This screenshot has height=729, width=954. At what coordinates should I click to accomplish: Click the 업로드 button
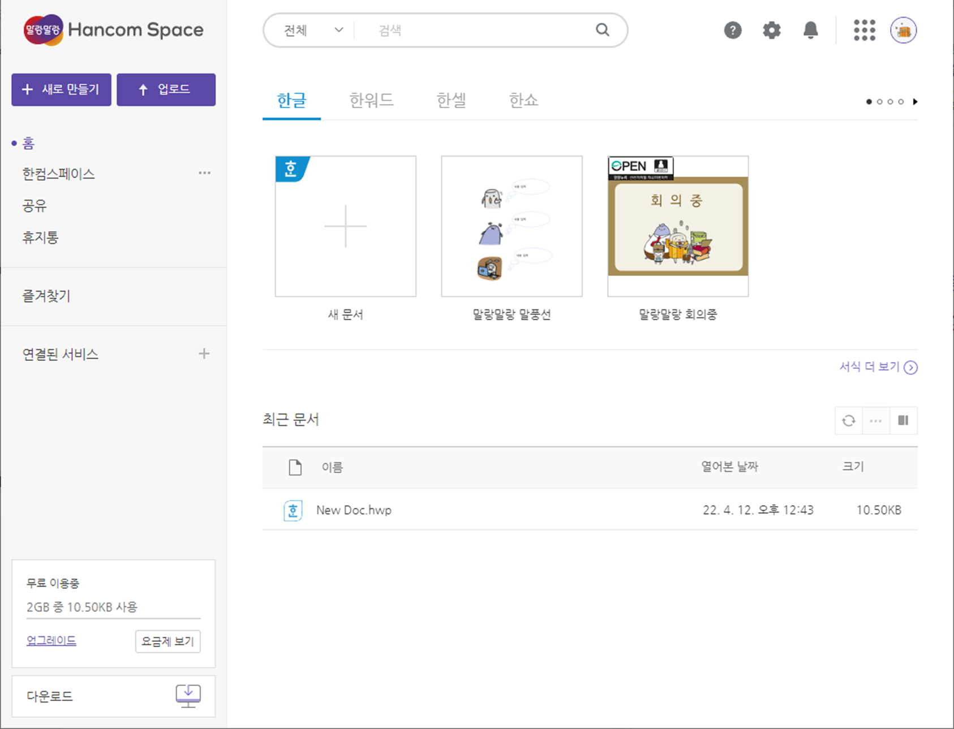[x=166, y=89]
